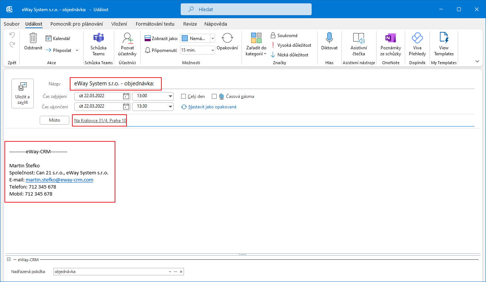486x282 pixels.
Task: Click text Martin Štefko in body
Action: 24,165
